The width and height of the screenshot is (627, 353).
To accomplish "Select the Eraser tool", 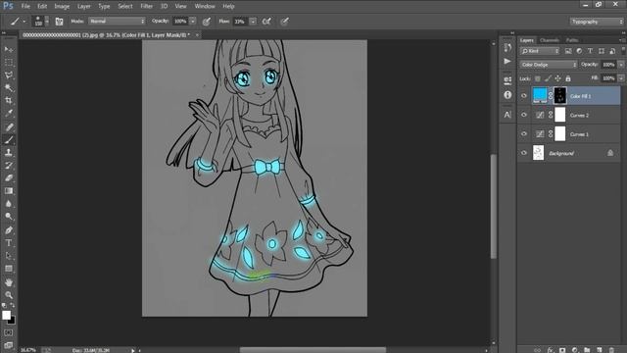I will tap(9, 178).
